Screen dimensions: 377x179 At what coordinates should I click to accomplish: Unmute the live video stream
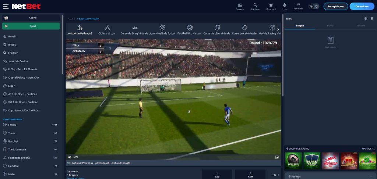click(70, 157)
